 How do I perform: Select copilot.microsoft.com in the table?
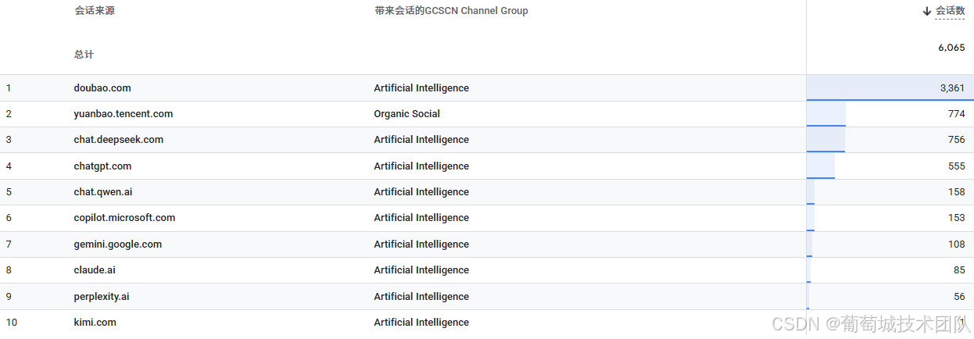click(124, 218)
